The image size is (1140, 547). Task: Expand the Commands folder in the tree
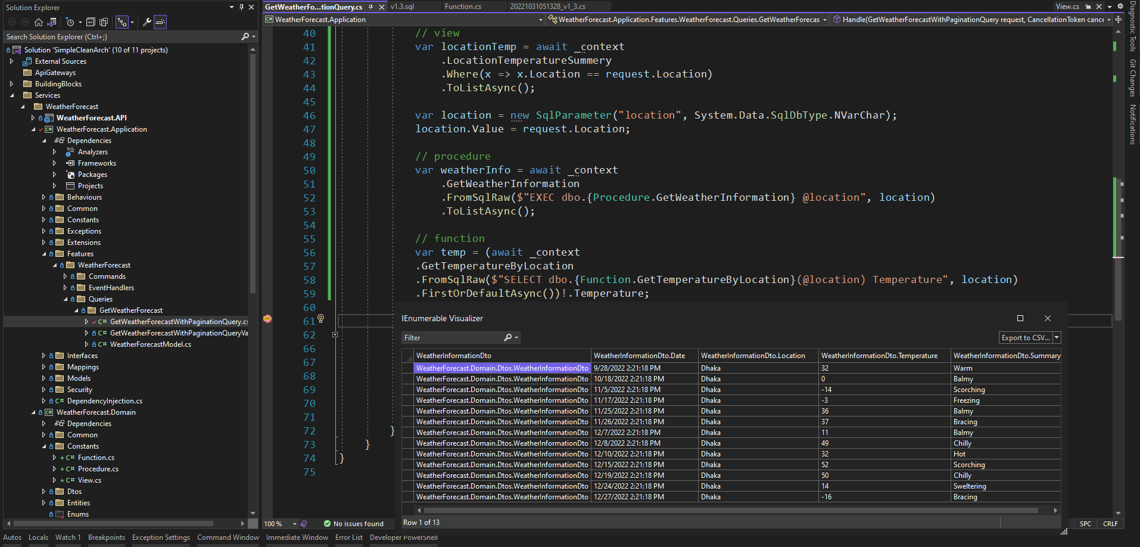coord(65,276)
